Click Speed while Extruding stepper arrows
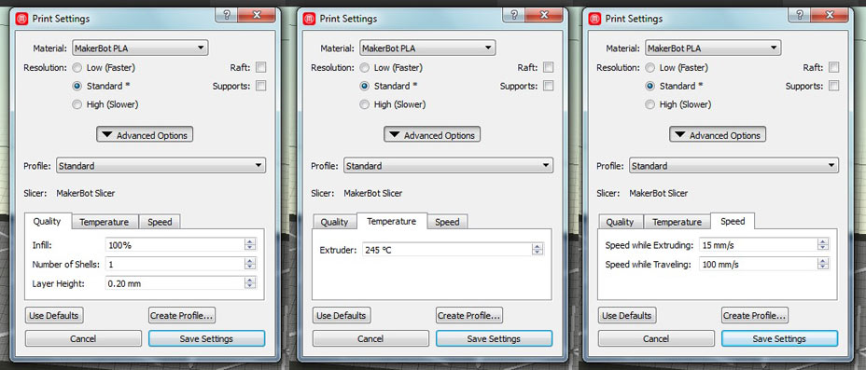The height and width of the screenshot is (370, 866). pyautogui.click(x=823, y=245)
